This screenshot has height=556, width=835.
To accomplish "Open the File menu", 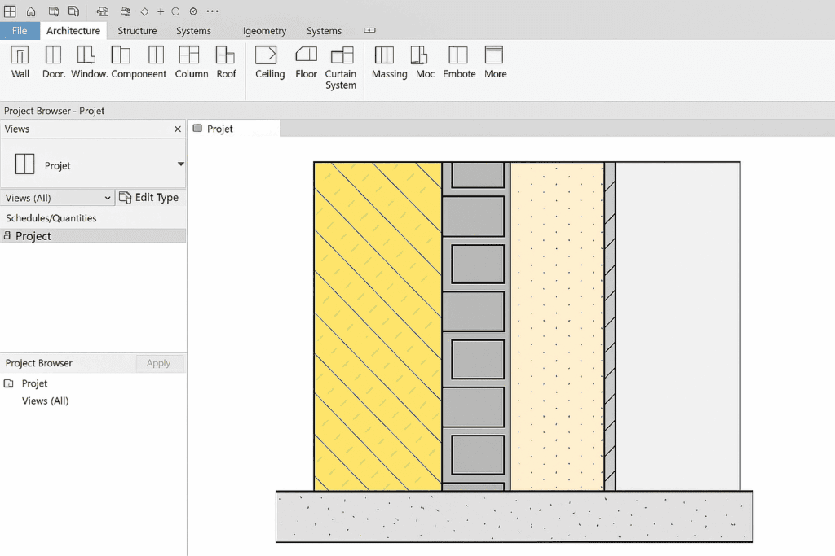I will point(20,31).
